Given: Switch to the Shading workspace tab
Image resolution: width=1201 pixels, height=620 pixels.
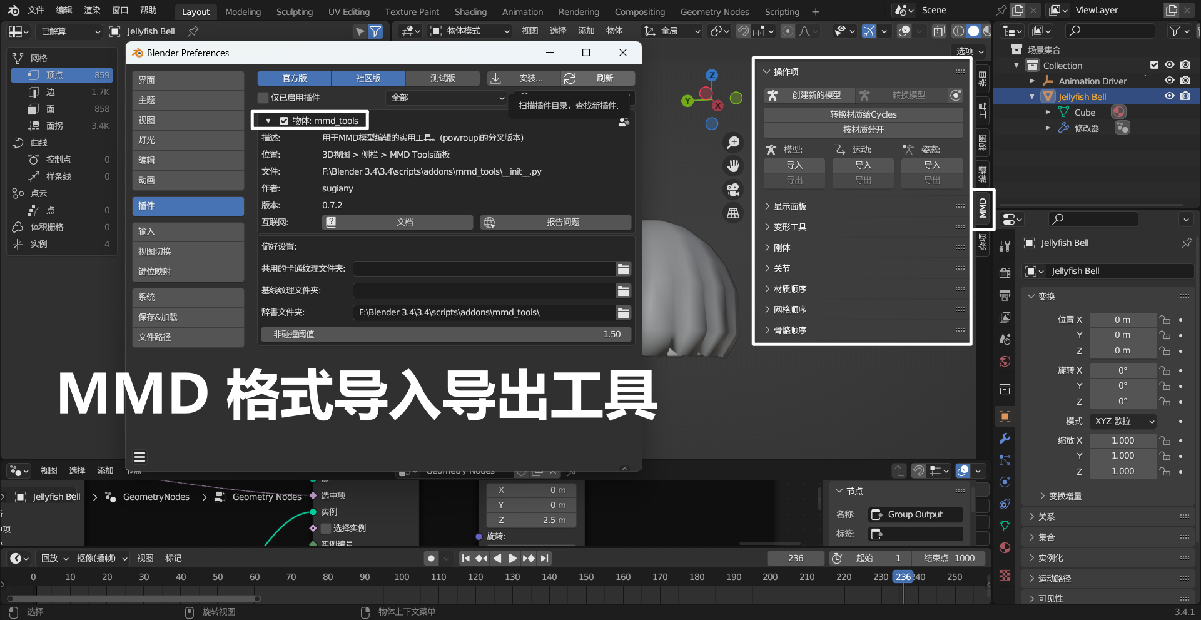Looking at the screenshot, I should tap(470, 11).
